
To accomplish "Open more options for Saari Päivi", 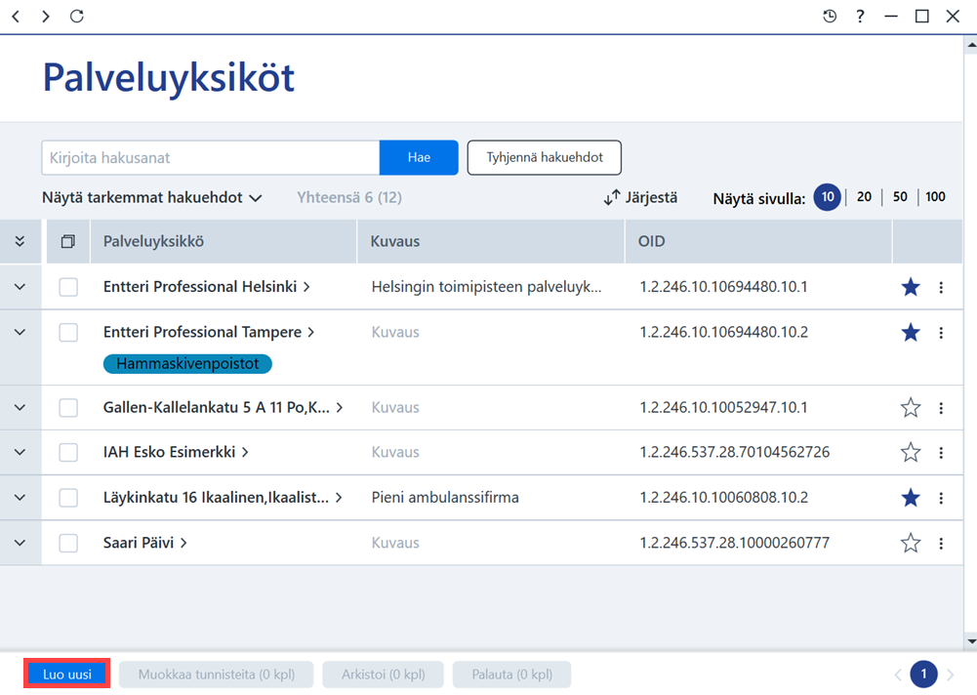I will coord(941,544).
